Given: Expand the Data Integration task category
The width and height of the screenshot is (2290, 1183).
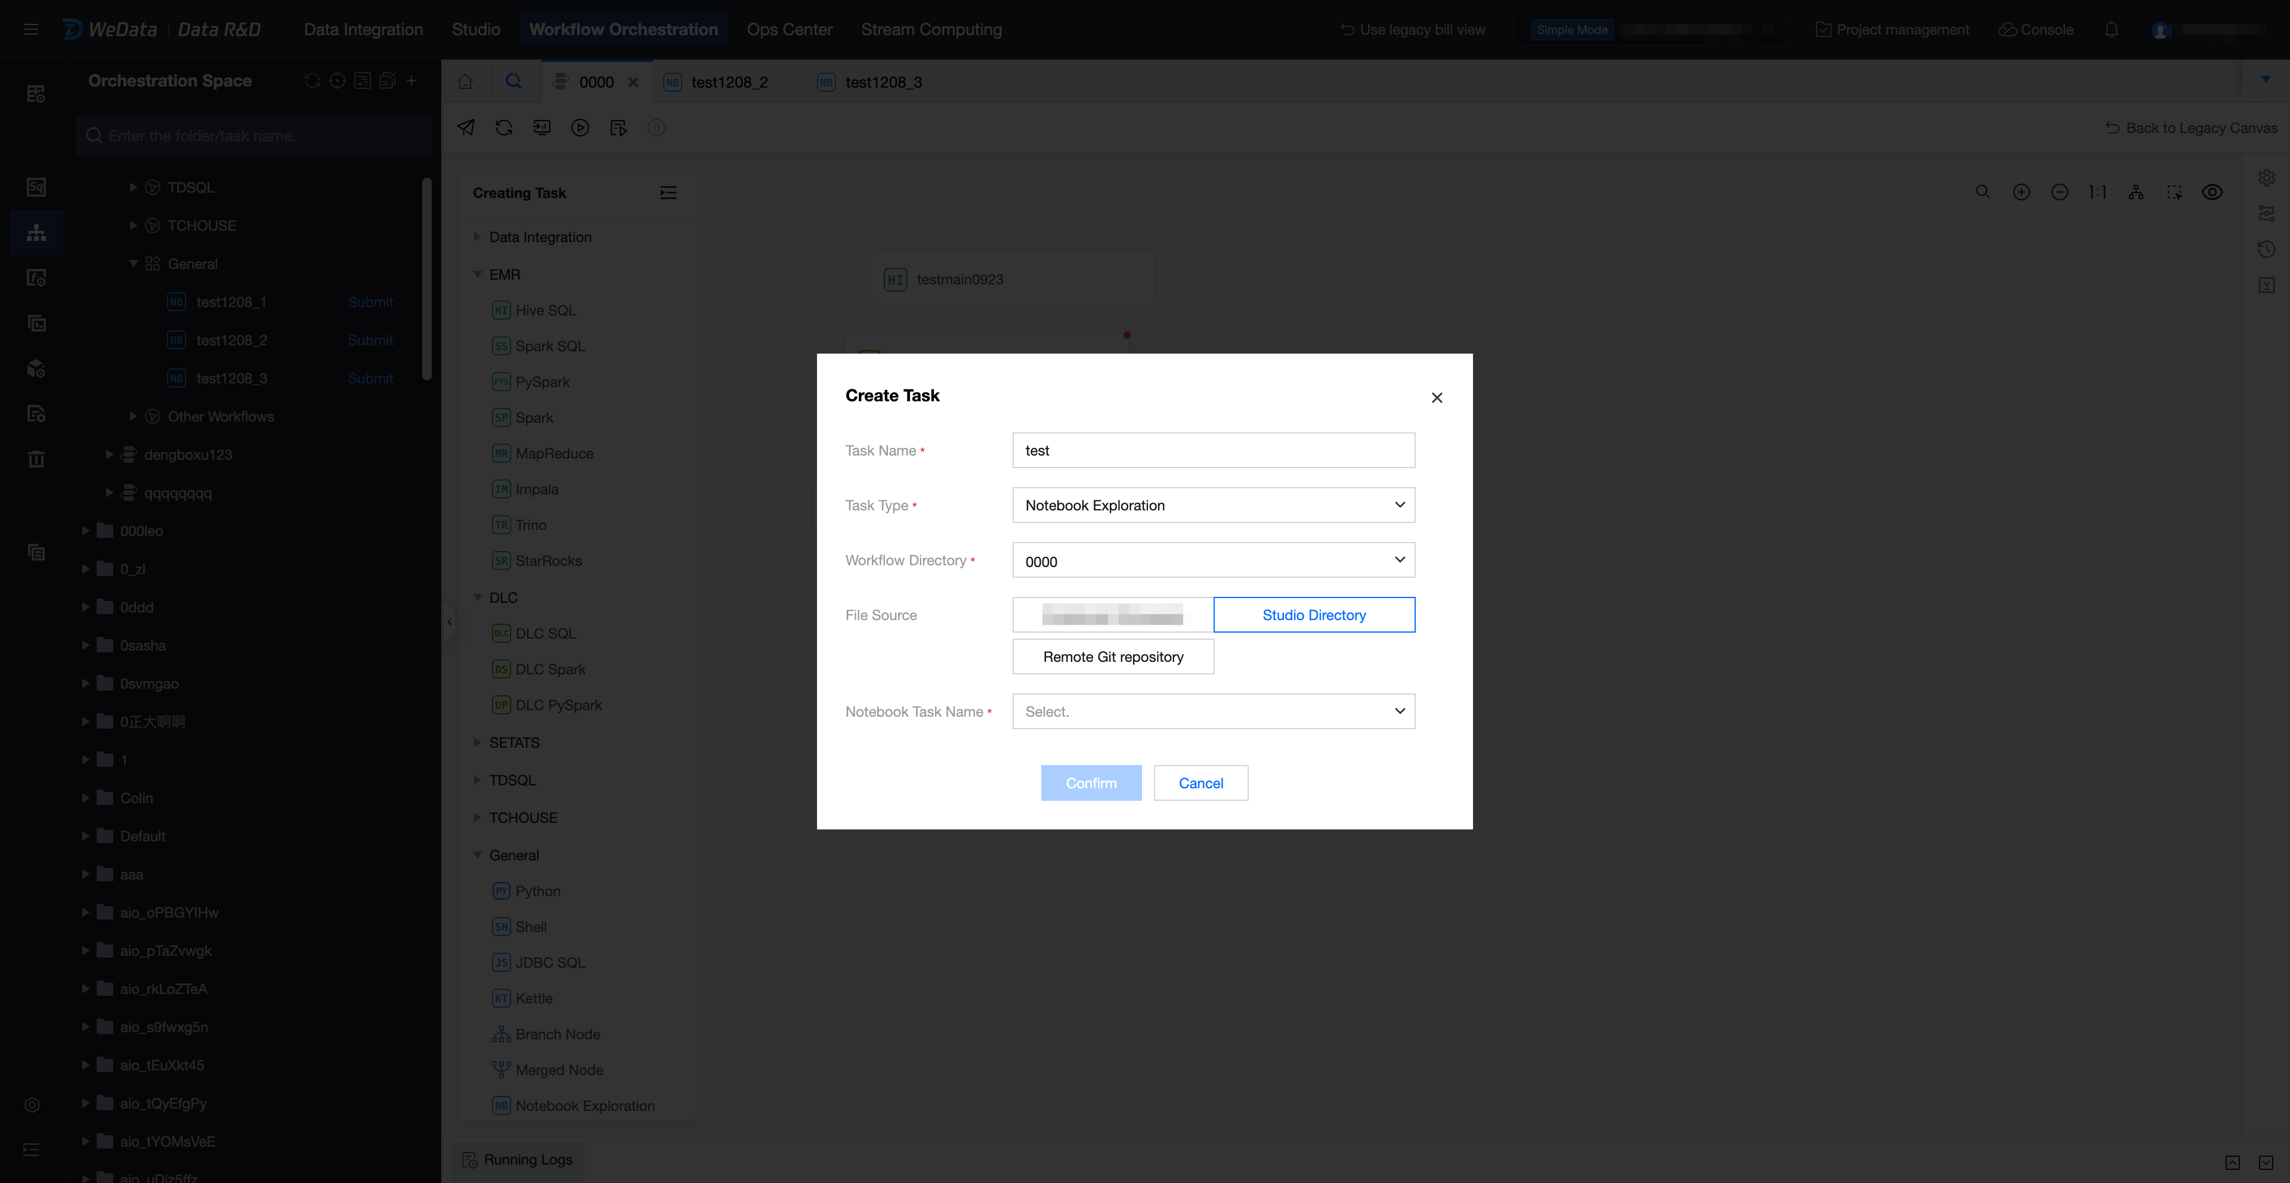Looking at the screenshot, I should [540, 237].
